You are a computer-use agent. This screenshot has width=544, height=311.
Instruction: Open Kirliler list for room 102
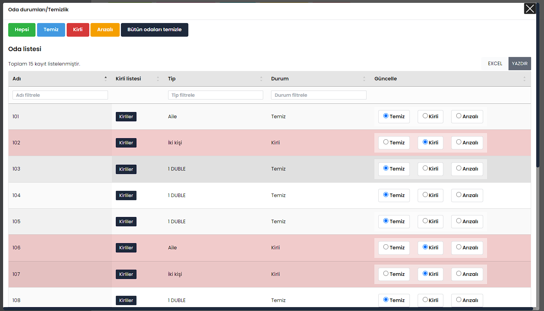(126, 143)
